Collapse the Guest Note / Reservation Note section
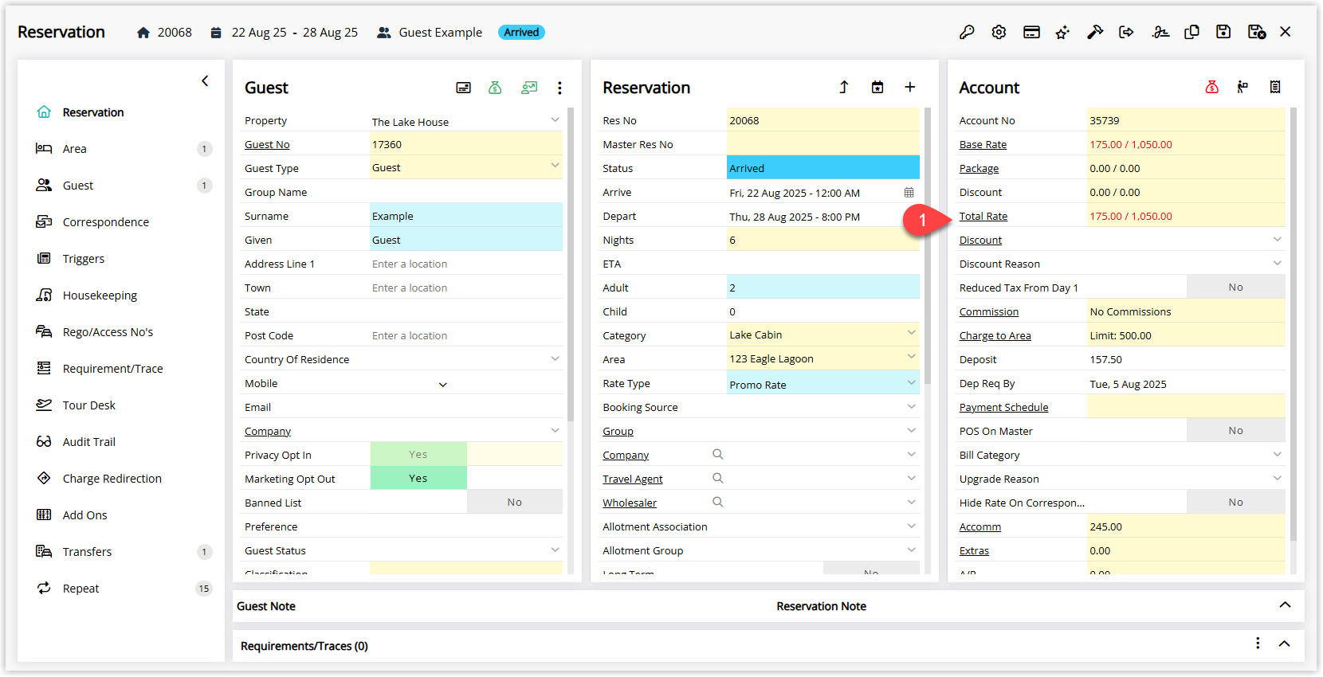1323x677 pixels. (x=1285, y=605)
